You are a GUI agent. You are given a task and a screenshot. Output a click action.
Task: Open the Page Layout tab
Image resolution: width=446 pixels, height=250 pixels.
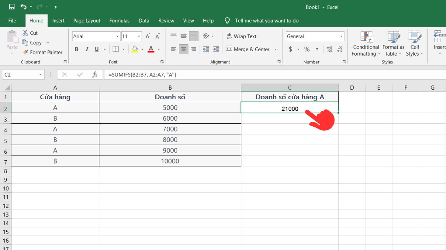point(87,21)
